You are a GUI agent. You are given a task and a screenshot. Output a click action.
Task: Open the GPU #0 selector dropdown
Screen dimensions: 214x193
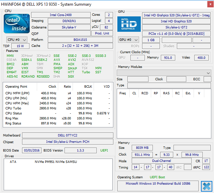point(128,40)
